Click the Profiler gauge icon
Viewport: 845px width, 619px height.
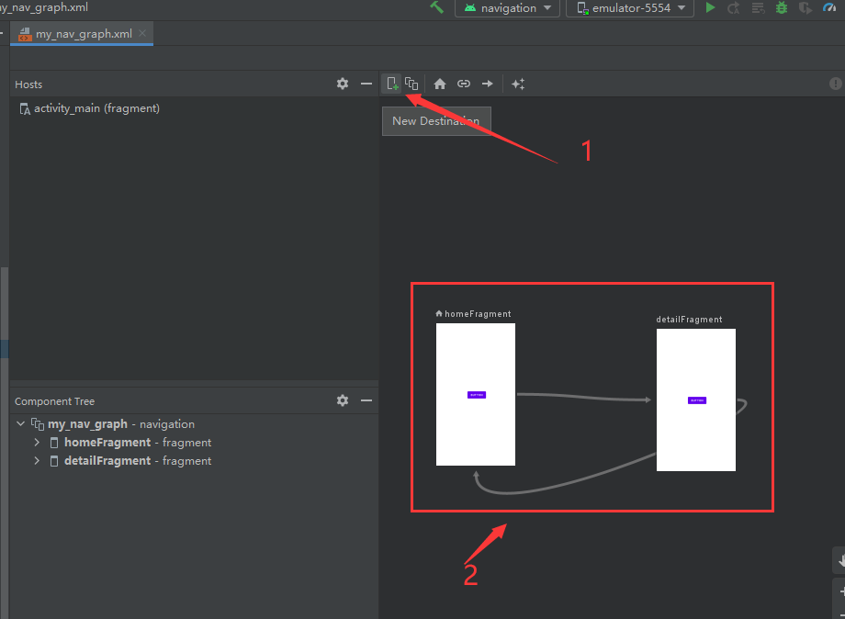pyautogui.click(x=829, y=7)
